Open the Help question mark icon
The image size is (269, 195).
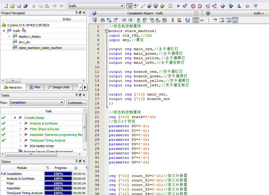247,6
